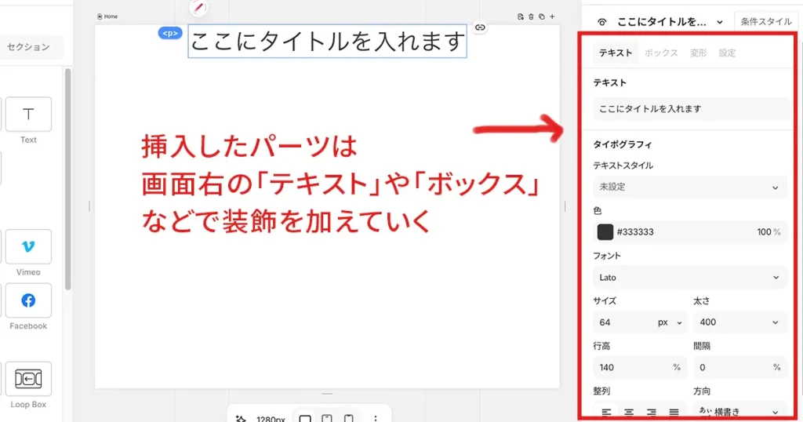This screenshot has height=422, width=803.
Task: Switch to tablet viewport icon
Action: pos(327,418)
